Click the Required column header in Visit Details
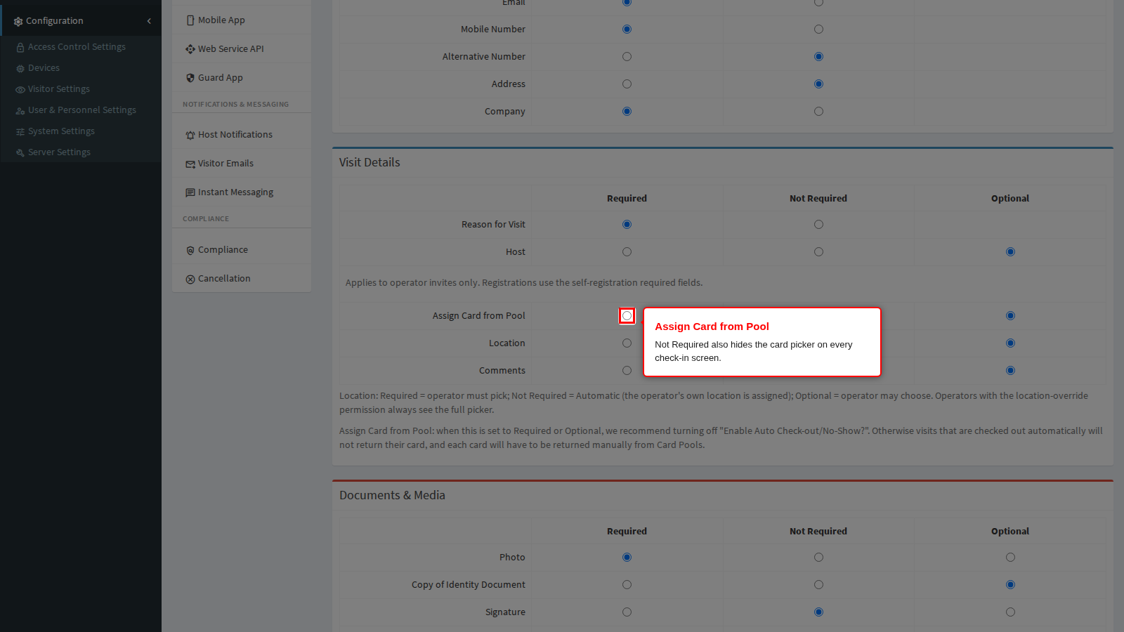 (x=627, y=199)
